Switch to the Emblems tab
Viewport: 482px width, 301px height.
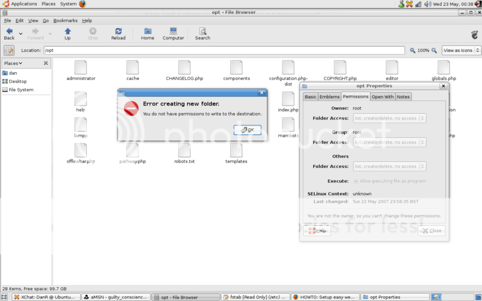coord(330,96)
